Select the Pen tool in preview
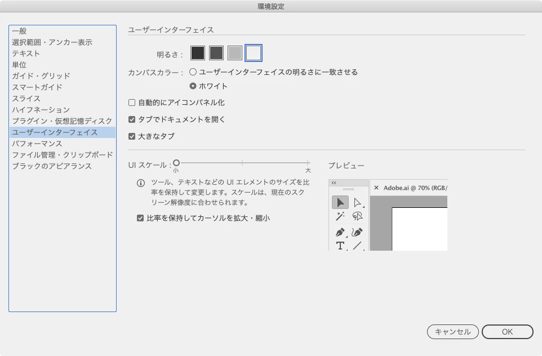542x356 pixels. tap(340, 232)
